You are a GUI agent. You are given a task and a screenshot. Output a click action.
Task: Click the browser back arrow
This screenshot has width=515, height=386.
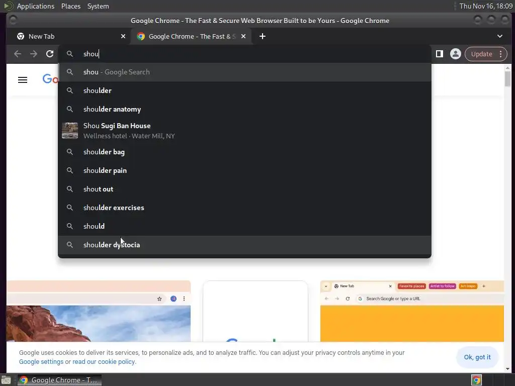click(18, 54)
